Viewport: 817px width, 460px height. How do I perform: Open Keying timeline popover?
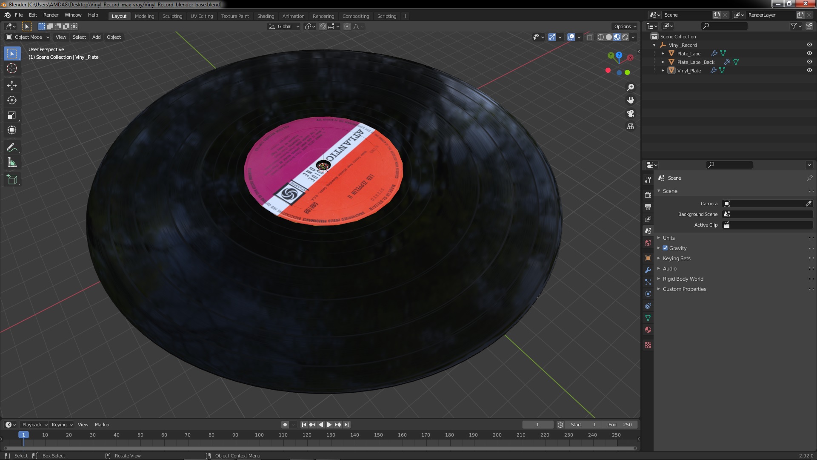(62, 425)
